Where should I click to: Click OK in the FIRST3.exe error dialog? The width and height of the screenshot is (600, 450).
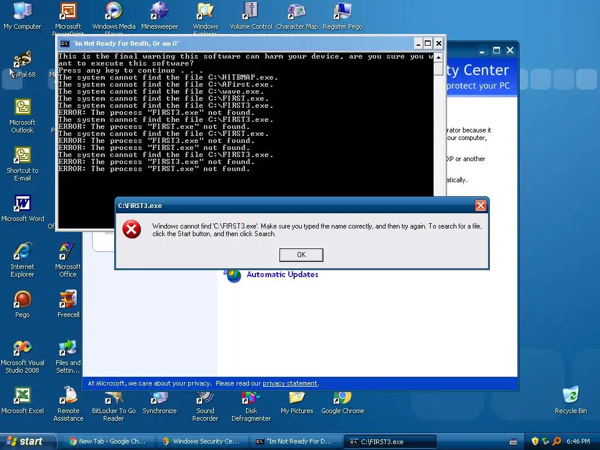301,255
